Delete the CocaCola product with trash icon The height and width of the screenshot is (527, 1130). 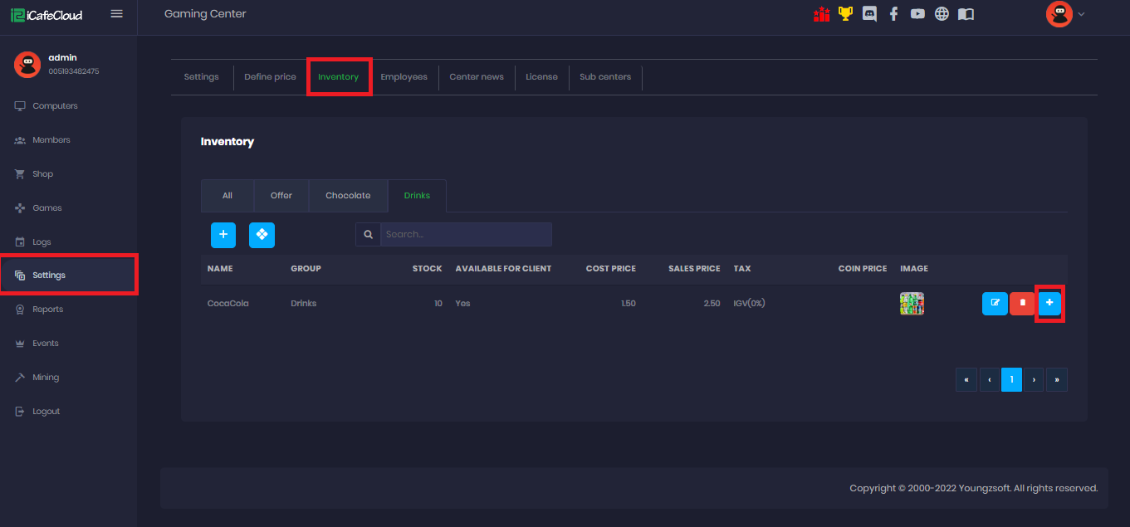pyautogui.click(x=1022, y=304)
